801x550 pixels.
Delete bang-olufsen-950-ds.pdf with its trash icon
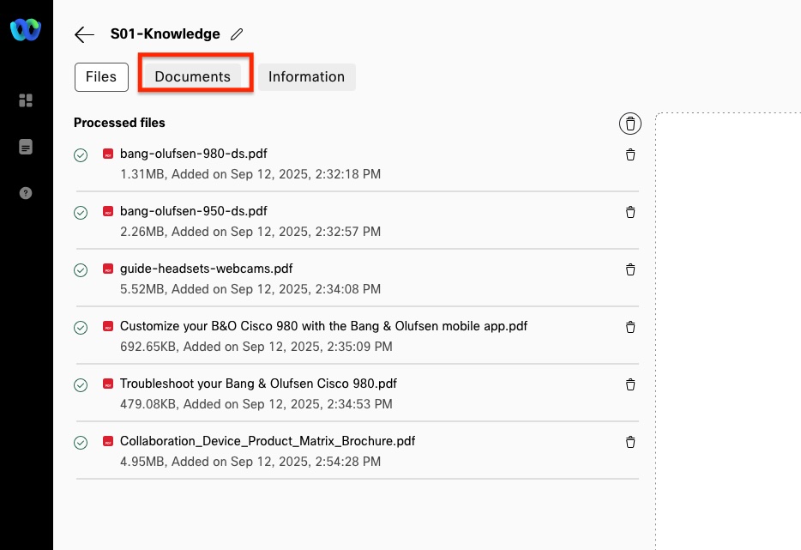point(630,212)
